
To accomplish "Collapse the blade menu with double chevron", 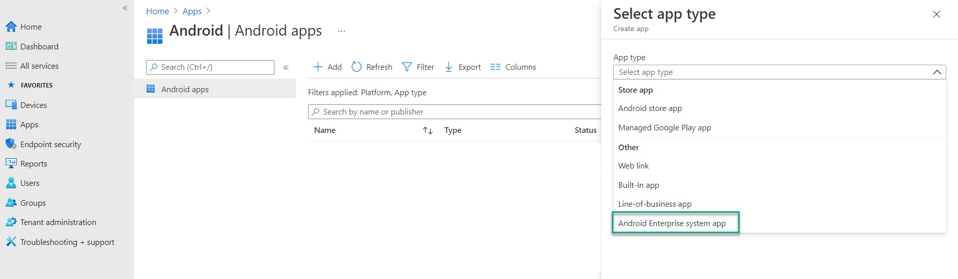I will (286, 67).
